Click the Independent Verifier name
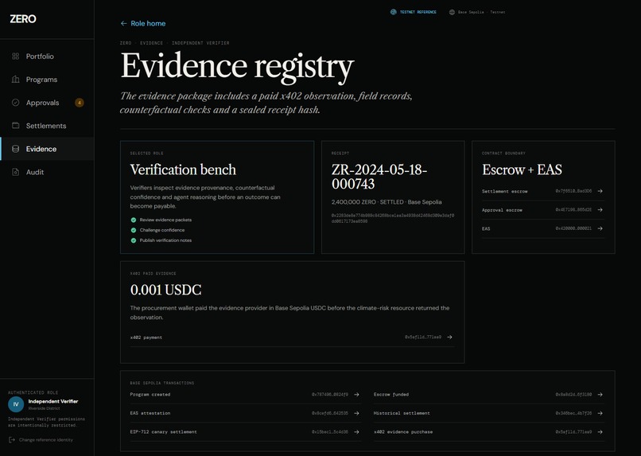This screenshot has height=456, width=641. pyautogui.click(x=53, y=401)
